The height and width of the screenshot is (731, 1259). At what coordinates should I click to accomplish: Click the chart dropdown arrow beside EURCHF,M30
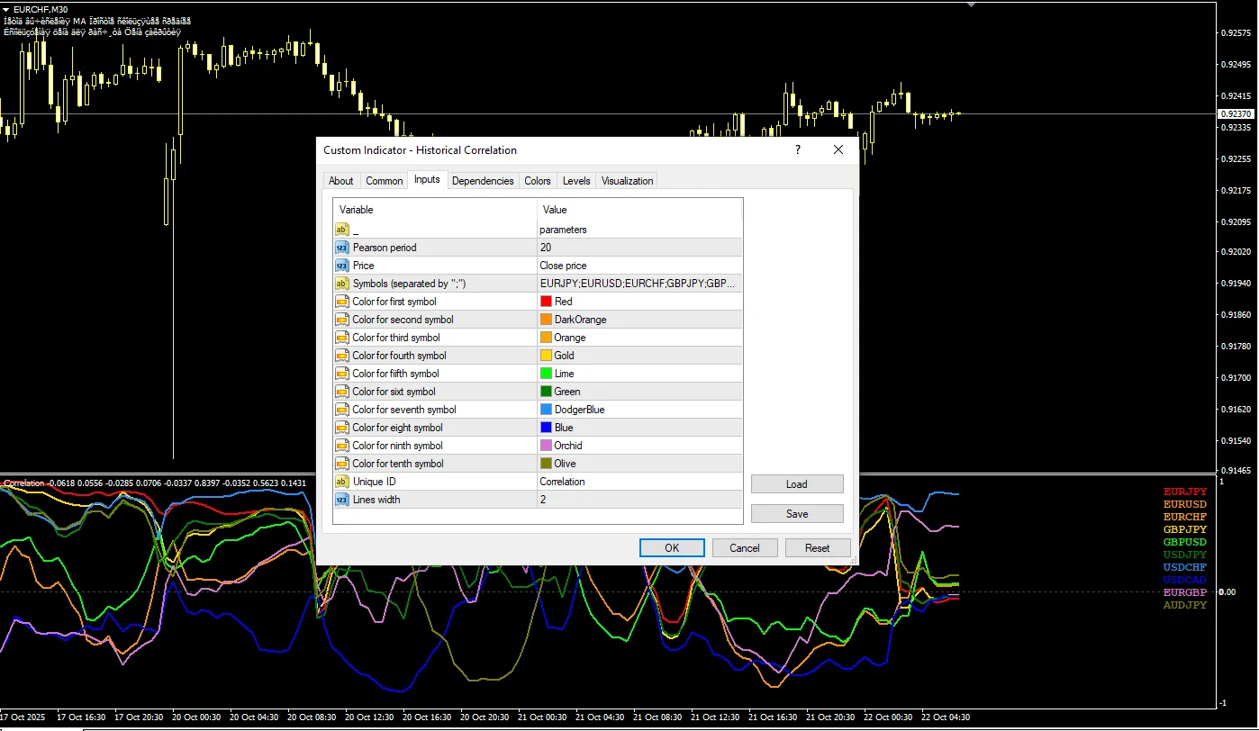click(6, 9)
